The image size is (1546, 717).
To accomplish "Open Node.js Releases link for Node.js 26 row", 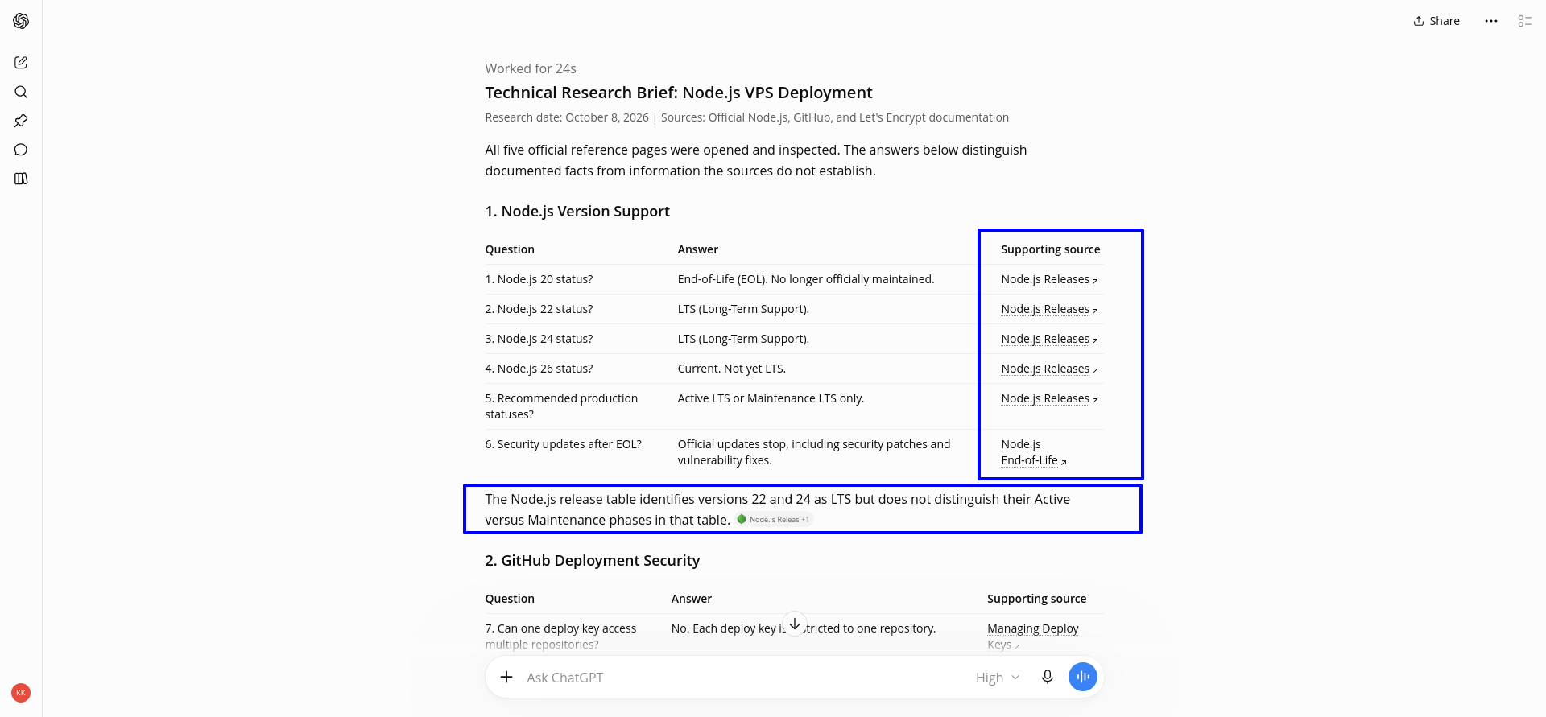I will point(1049,369).
